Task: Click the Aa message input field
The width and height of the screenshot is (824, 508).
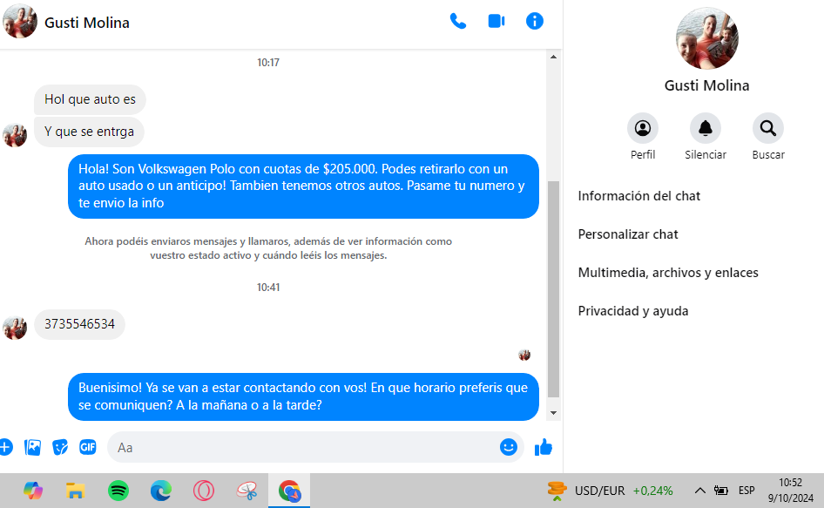Action: click(305, 447)
